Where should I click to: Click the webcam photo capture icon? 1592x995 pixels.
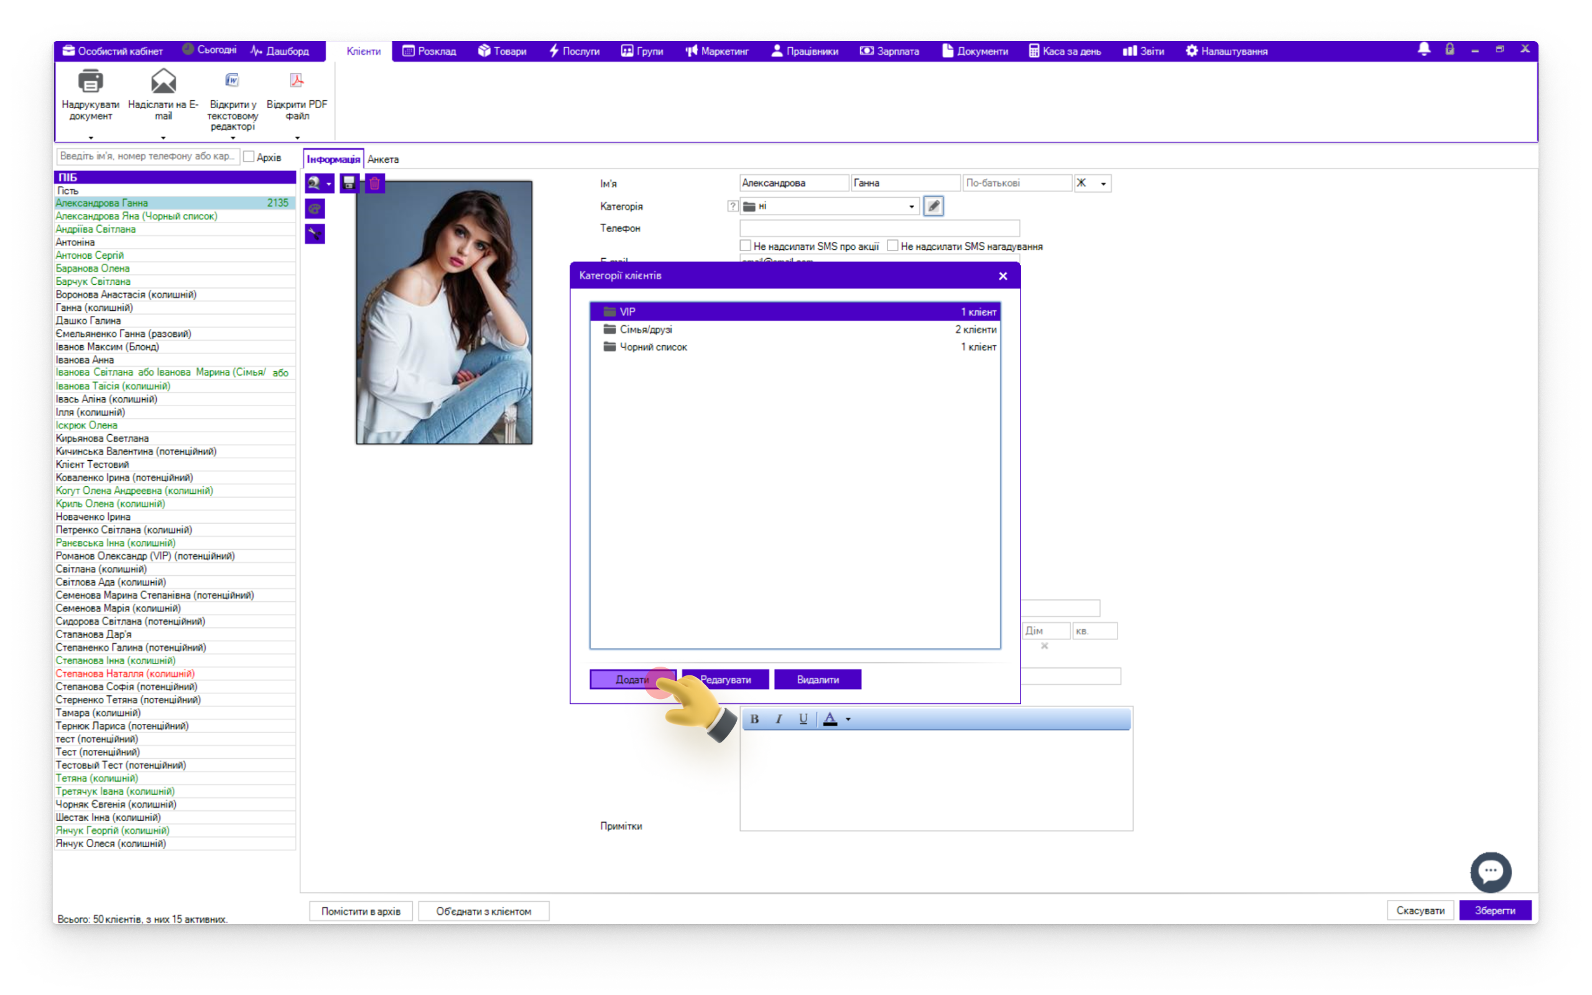(x=315, y=183)
